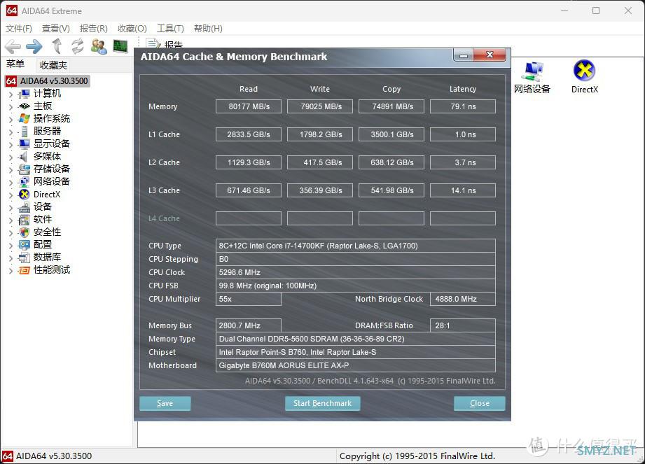Viewport: 645px width, 464px height.
Task: Minimize the Cache & Memory Benchmark dialog
Action: [x=464, y=55]
